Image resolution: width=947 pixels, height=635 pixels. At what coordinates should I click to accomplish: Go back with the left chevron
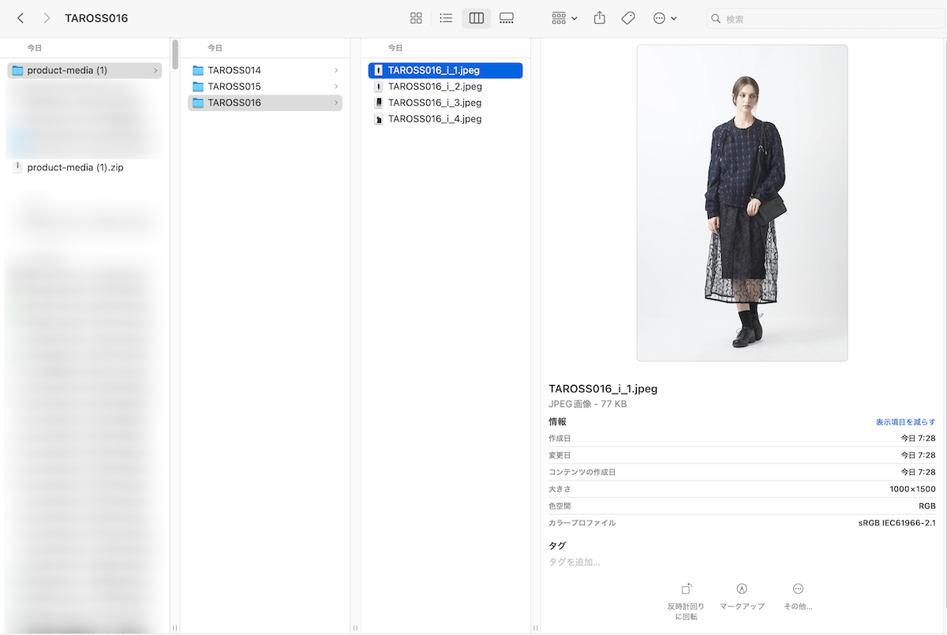click(21, 18)
